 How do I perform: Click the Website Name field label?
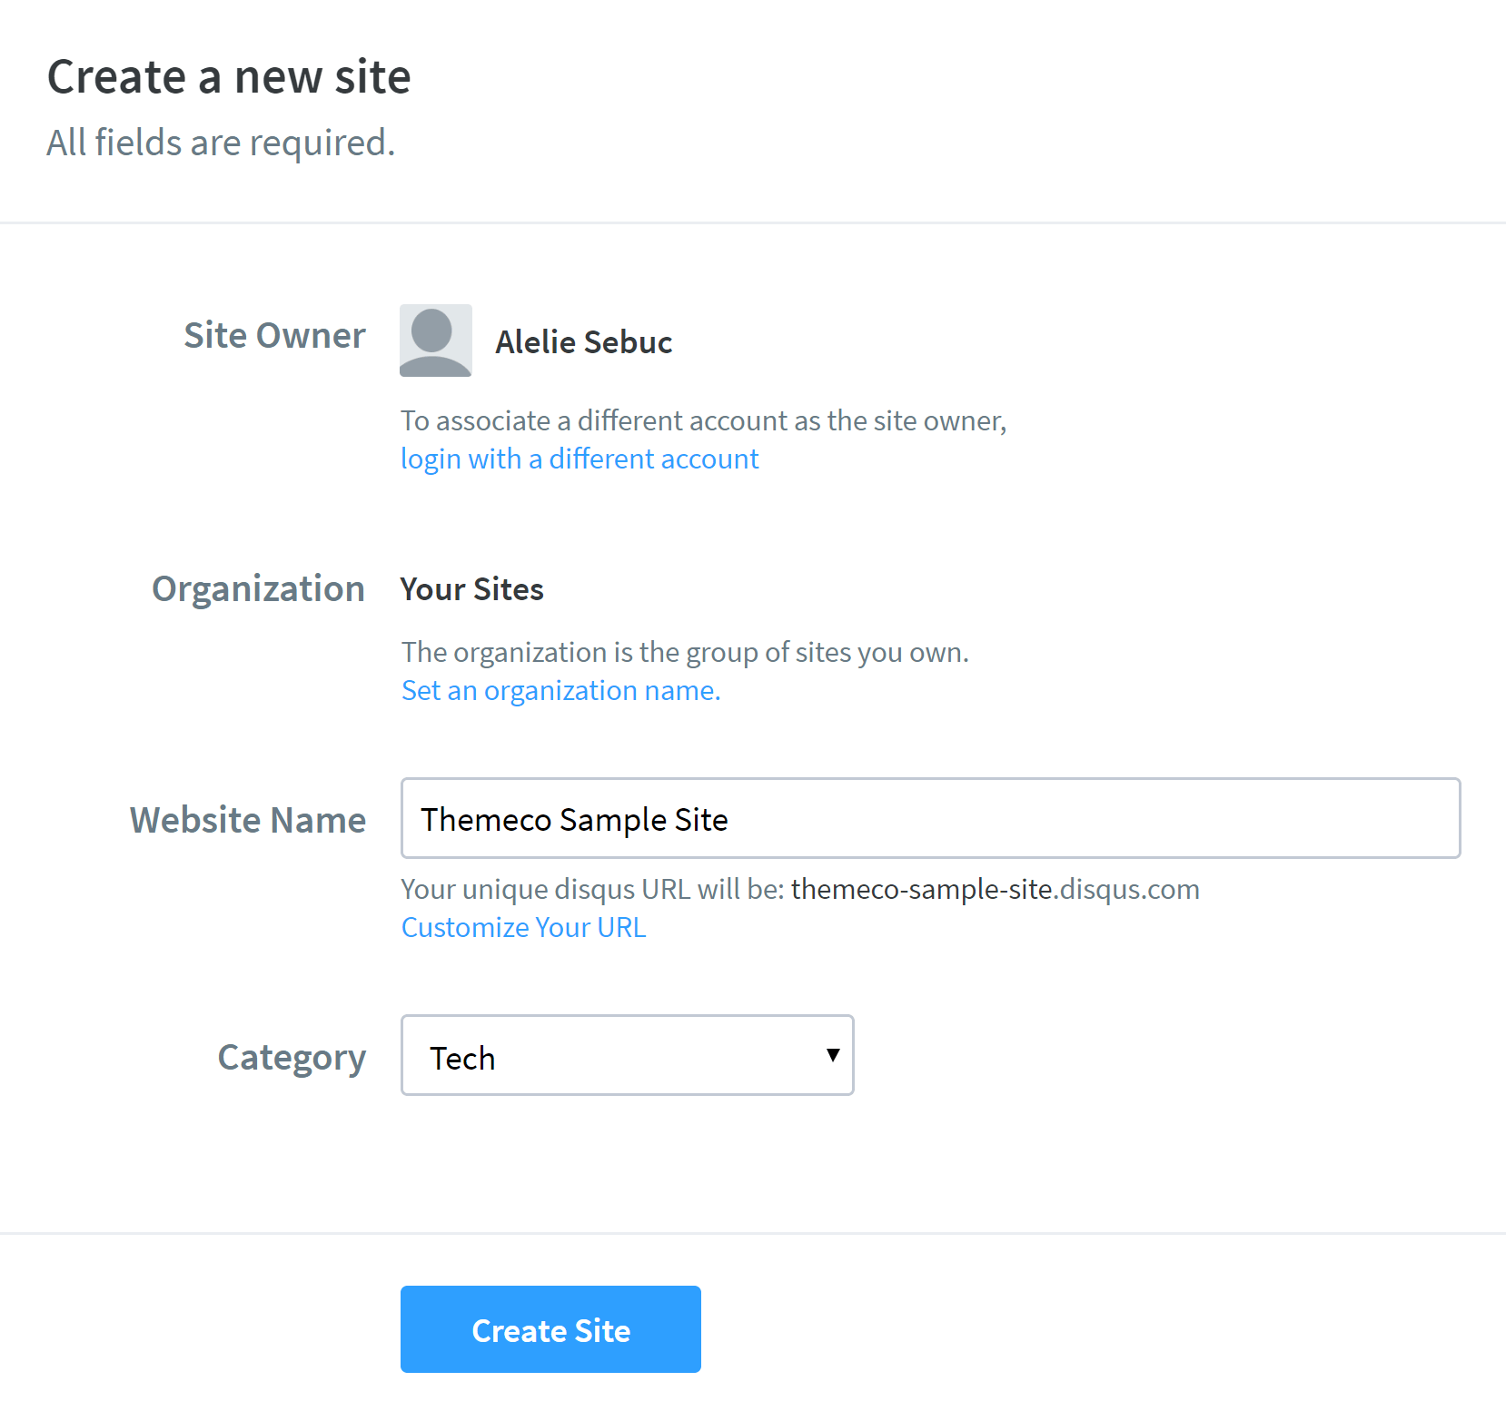[x=247, y=819]
